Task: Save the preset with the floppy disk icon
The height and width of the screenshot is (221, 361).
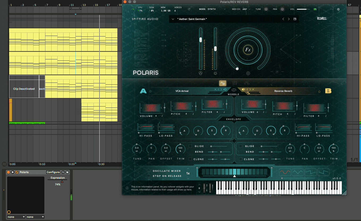Action: 295,19
